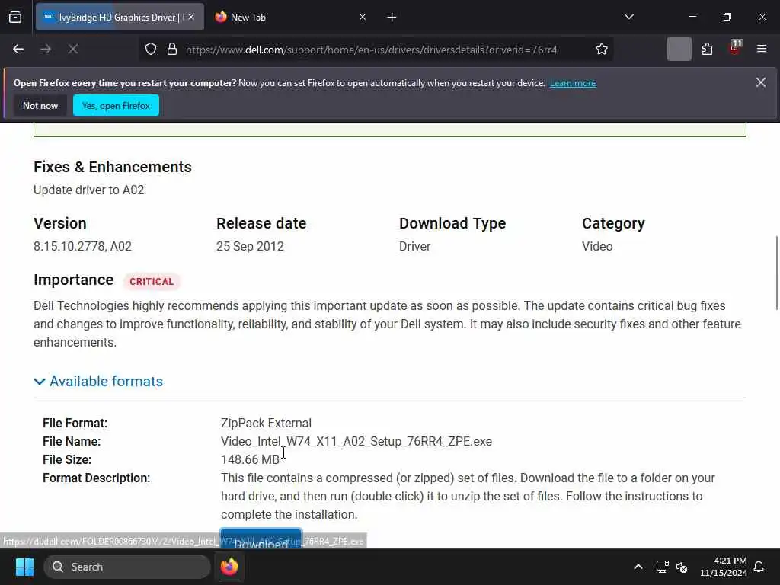Click the ZipPack External format value
The width and height of the screenshot is (780, 585).
tap(266, 423)
